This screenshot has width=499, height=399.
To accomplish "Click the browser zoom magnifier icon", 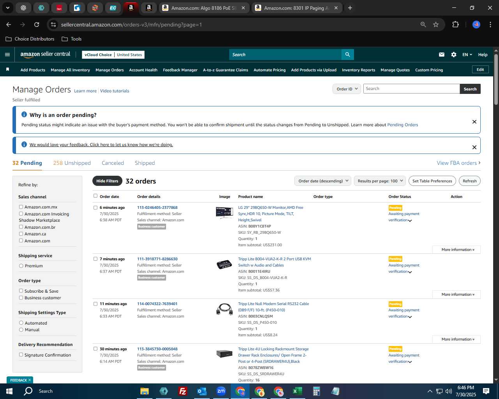I will 423,25.
